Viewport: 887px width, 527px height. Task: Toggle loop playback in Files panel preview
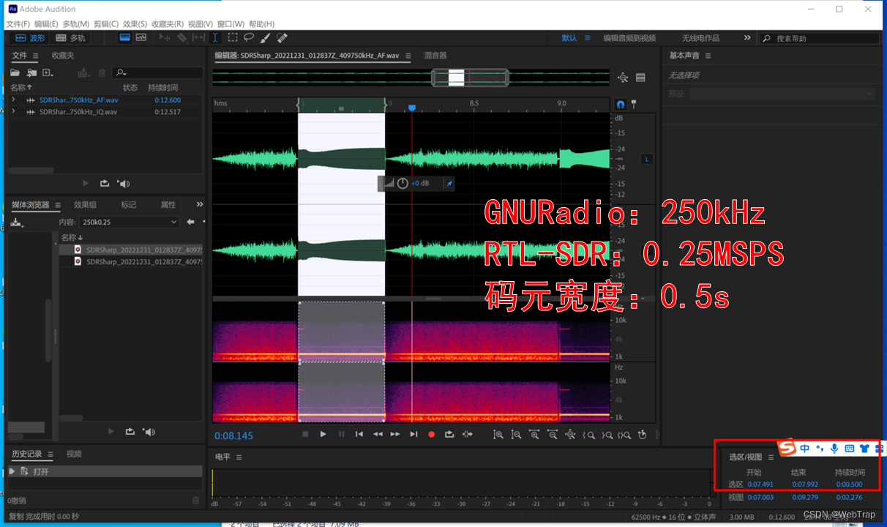pos(105,184)
